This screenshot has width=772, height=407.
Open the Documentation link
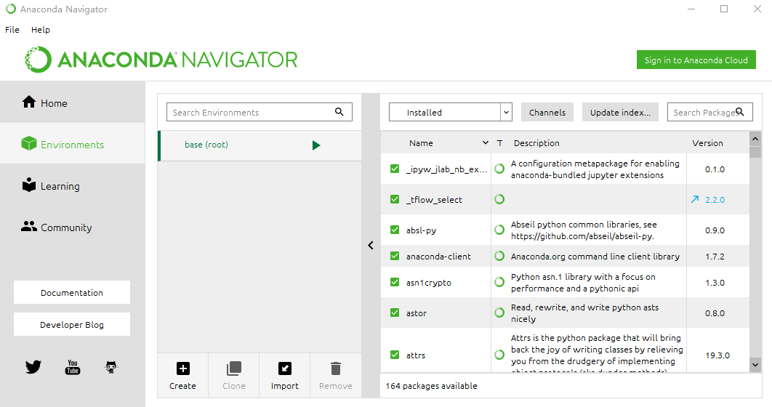pos(72,292)
